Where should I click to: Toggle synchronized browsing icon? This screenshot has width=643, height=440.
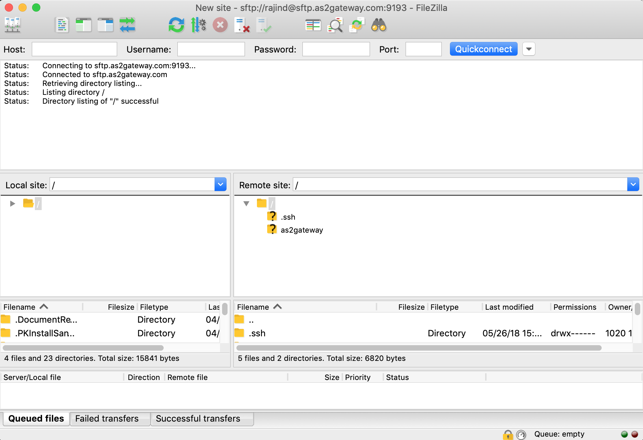coord(357,25)
